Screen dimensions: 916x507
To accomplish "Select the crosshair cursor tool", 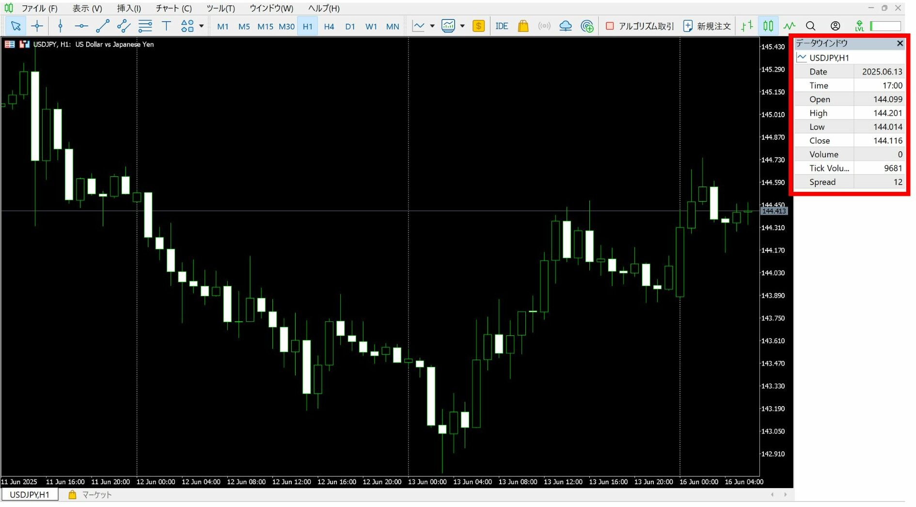I will [37, 26].
